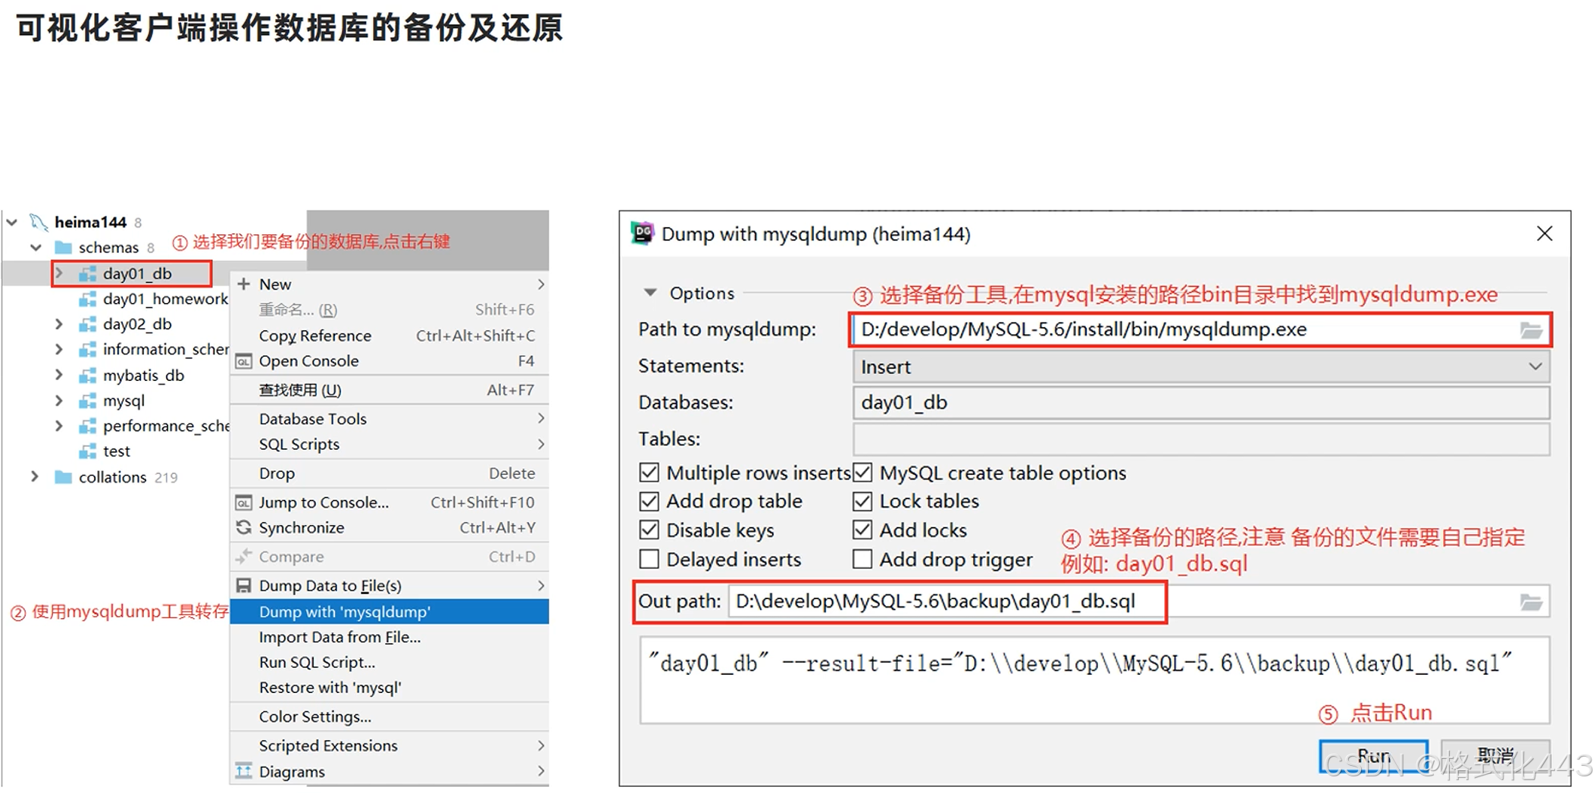Expand the day02_db schema

59,323
